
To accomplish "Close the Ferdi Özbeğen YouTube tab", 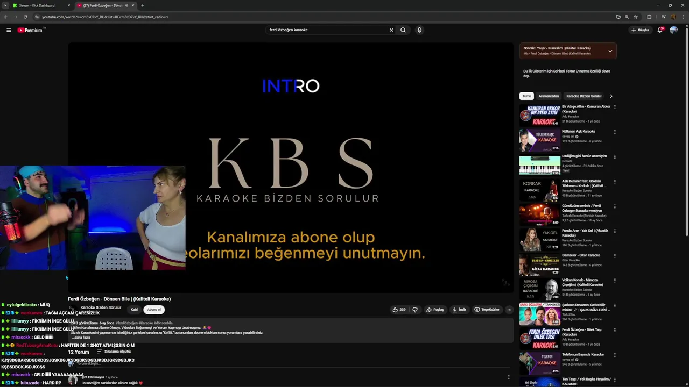I will (133, 5).
